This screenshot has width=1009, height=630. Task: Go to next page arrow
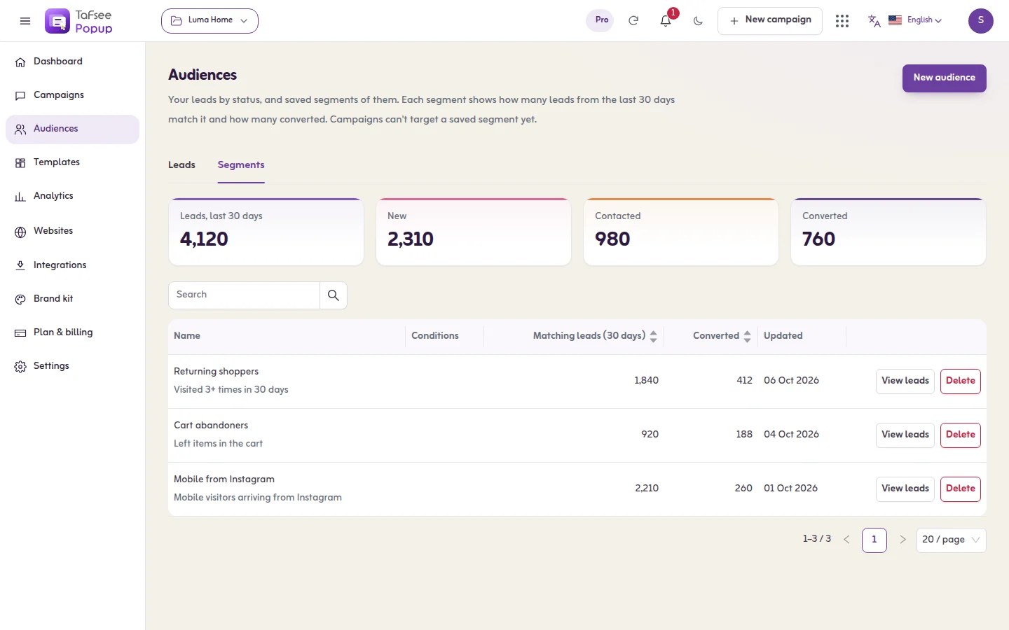(902, 540)
